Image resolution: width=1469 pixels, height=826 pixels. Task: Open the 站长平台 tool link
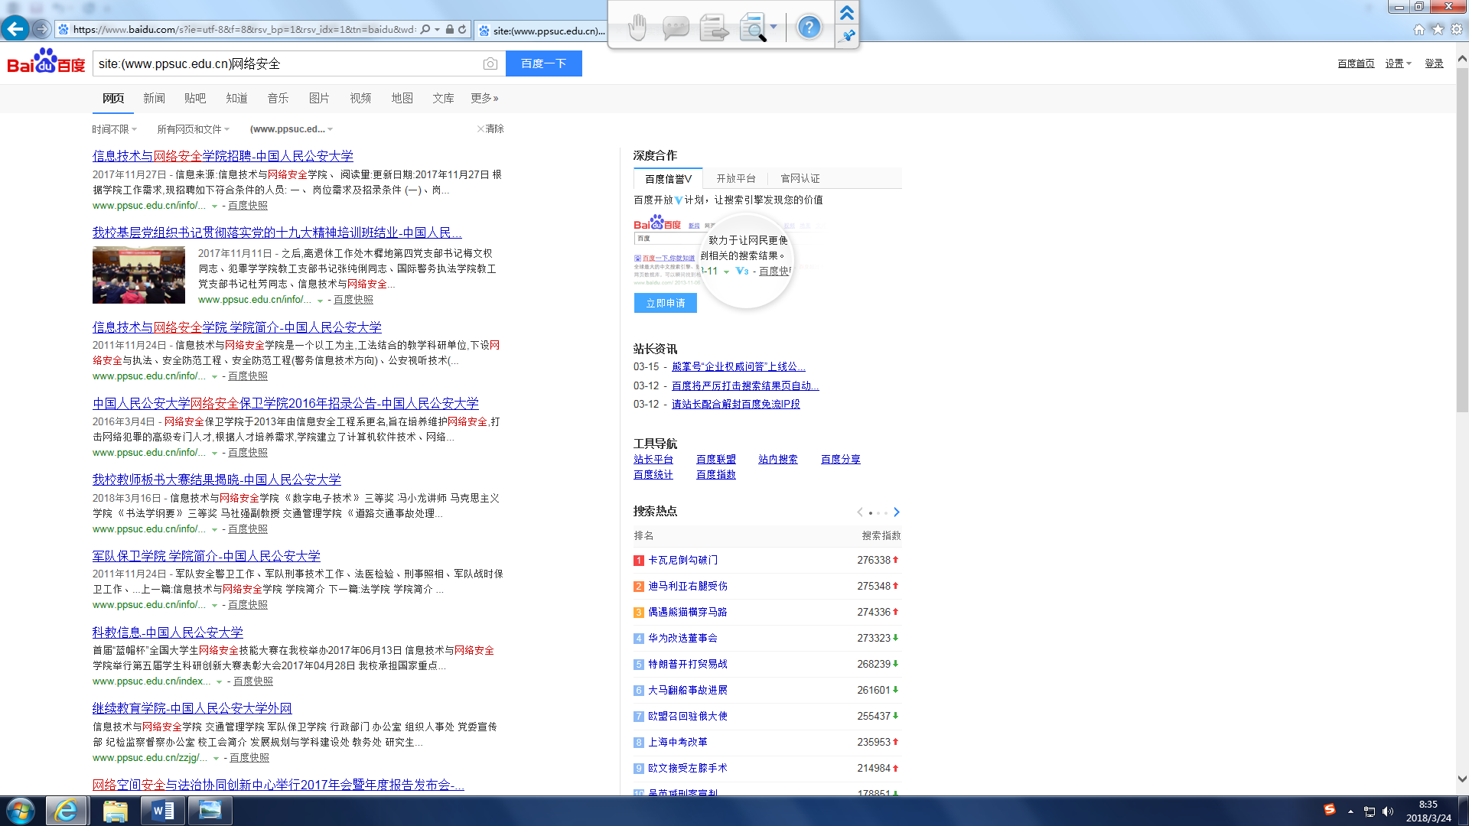point(653,459)
